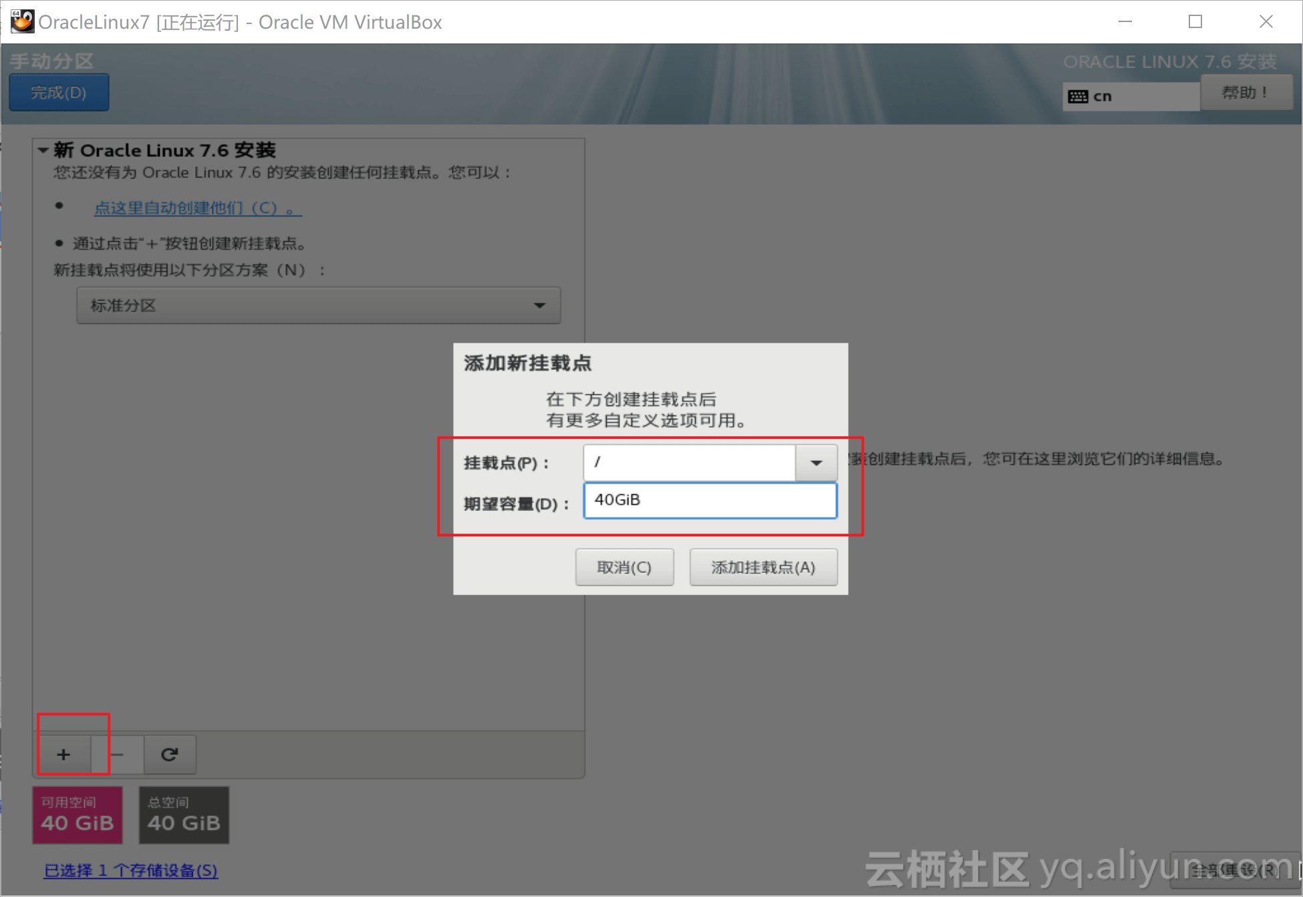Open the selected storage devices link
Image resolution: width=1303 pixels, height=897 pixels.
130,870
